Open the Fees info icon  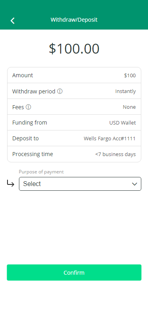click(x=28, y=107)
